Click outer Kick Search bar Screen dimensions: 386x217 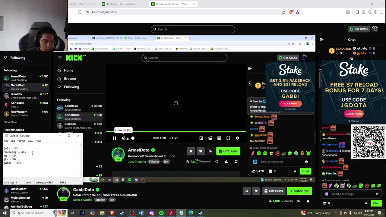click(193, 29)
